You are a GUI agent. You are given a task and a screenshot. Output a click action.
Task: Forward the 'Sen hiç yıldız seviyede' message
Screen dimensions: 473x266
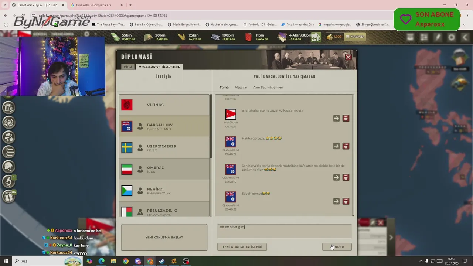tap(336, 177)
